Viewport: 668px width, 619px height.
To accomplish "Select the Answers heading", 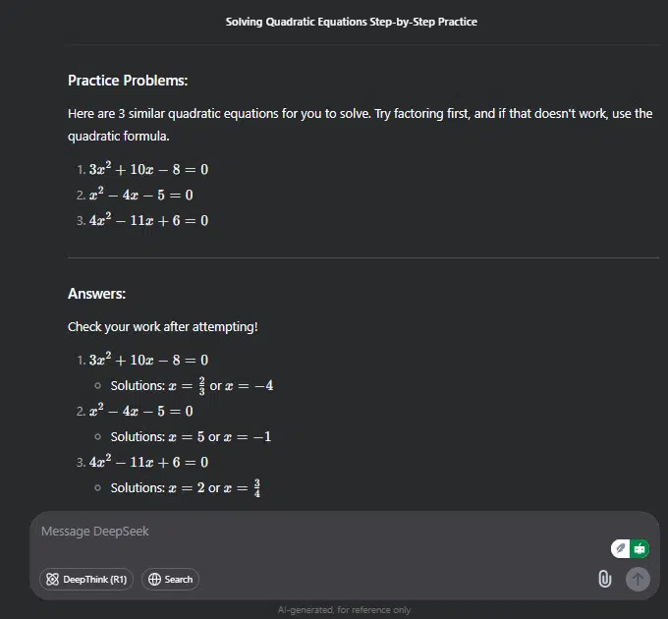I will [x=96, y=294].
